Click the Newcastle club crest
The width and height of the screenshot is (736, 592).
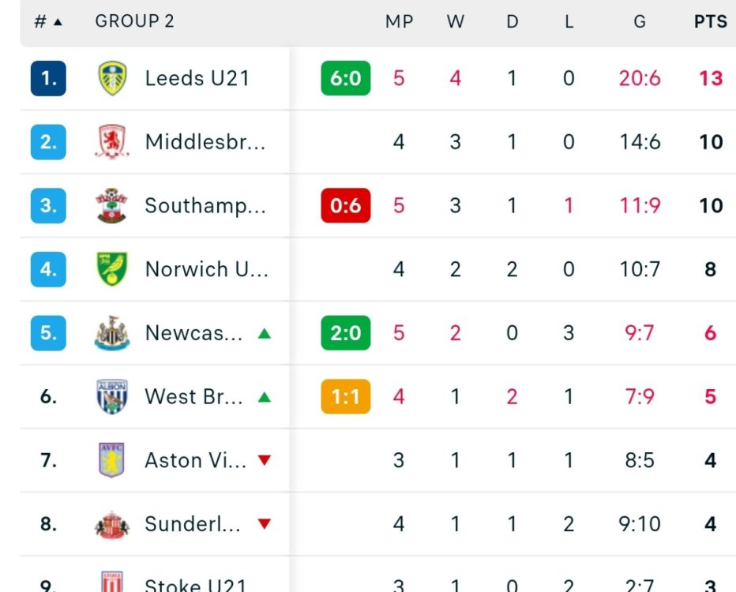112,333
